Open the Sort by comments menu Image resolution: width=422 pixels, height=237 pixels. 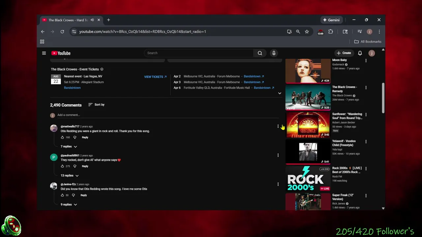[x=96, y=105]
